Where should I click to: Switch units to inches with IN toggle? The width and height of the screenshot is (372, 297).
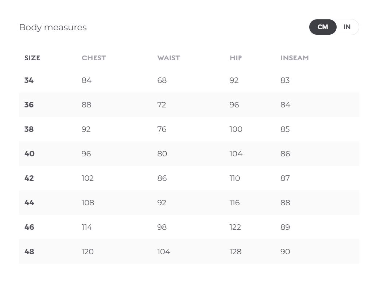(x=347, y=27)
